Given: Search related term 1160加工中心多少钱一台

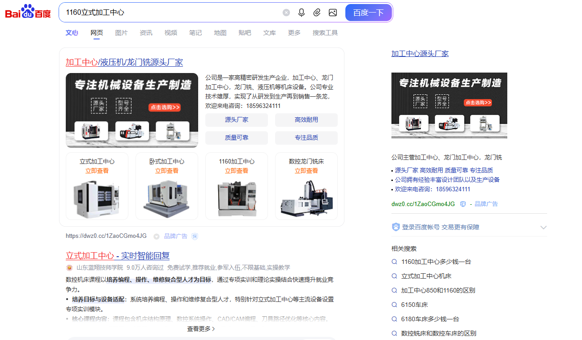Looking at the screenshot, I should 436,262.
